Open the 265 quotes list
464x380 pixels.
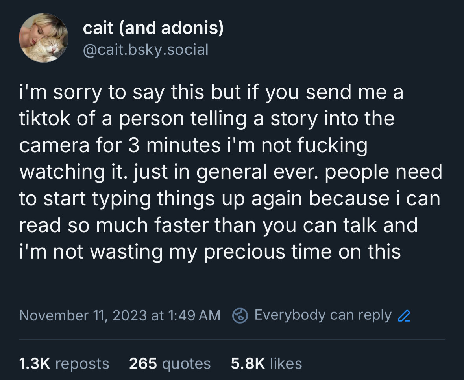(170, 363)
